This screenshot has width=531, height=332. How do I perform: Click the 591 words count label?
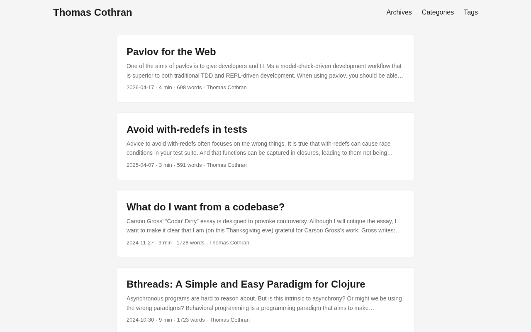pos(189,165)
